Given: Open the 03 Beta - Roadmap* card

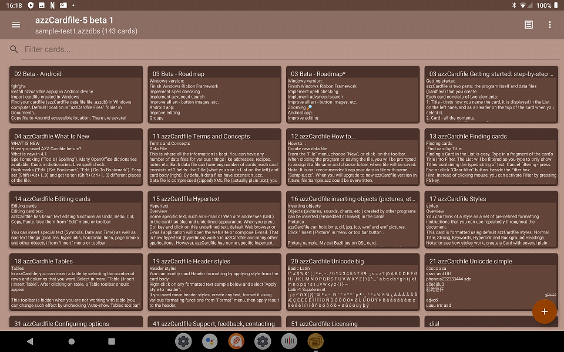Looking at the screenshot, I should click(353, 94).
